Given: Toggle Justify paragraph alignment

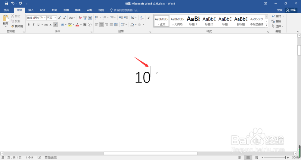Looking at the screenshot, I should (x=111, y=25).
